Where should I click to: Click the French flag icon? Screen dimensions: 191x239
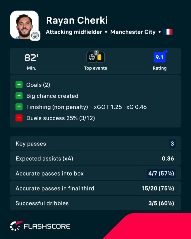click(x=168, y=32)
